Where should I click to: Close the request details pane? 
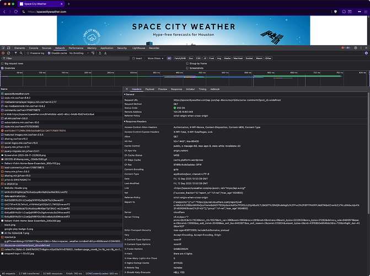pyautogui.click(x=127, y=89)
